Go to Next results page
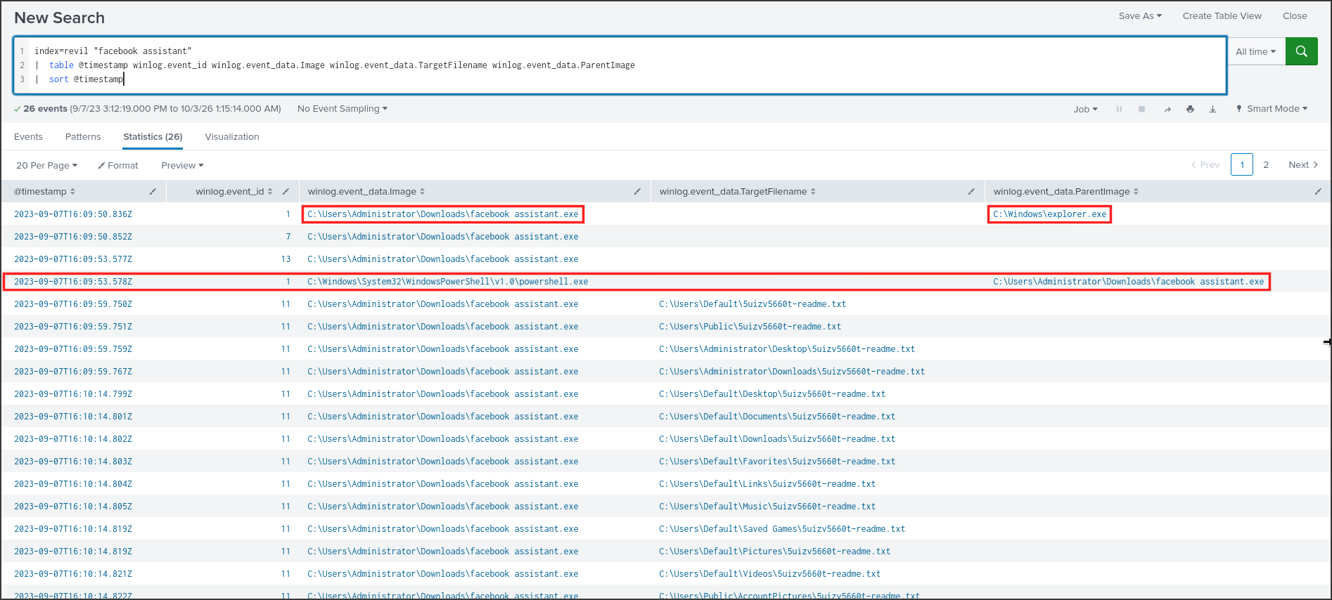Image resolution: width=1332 pixels, height=600 pixels. (x=1303, y=164)
